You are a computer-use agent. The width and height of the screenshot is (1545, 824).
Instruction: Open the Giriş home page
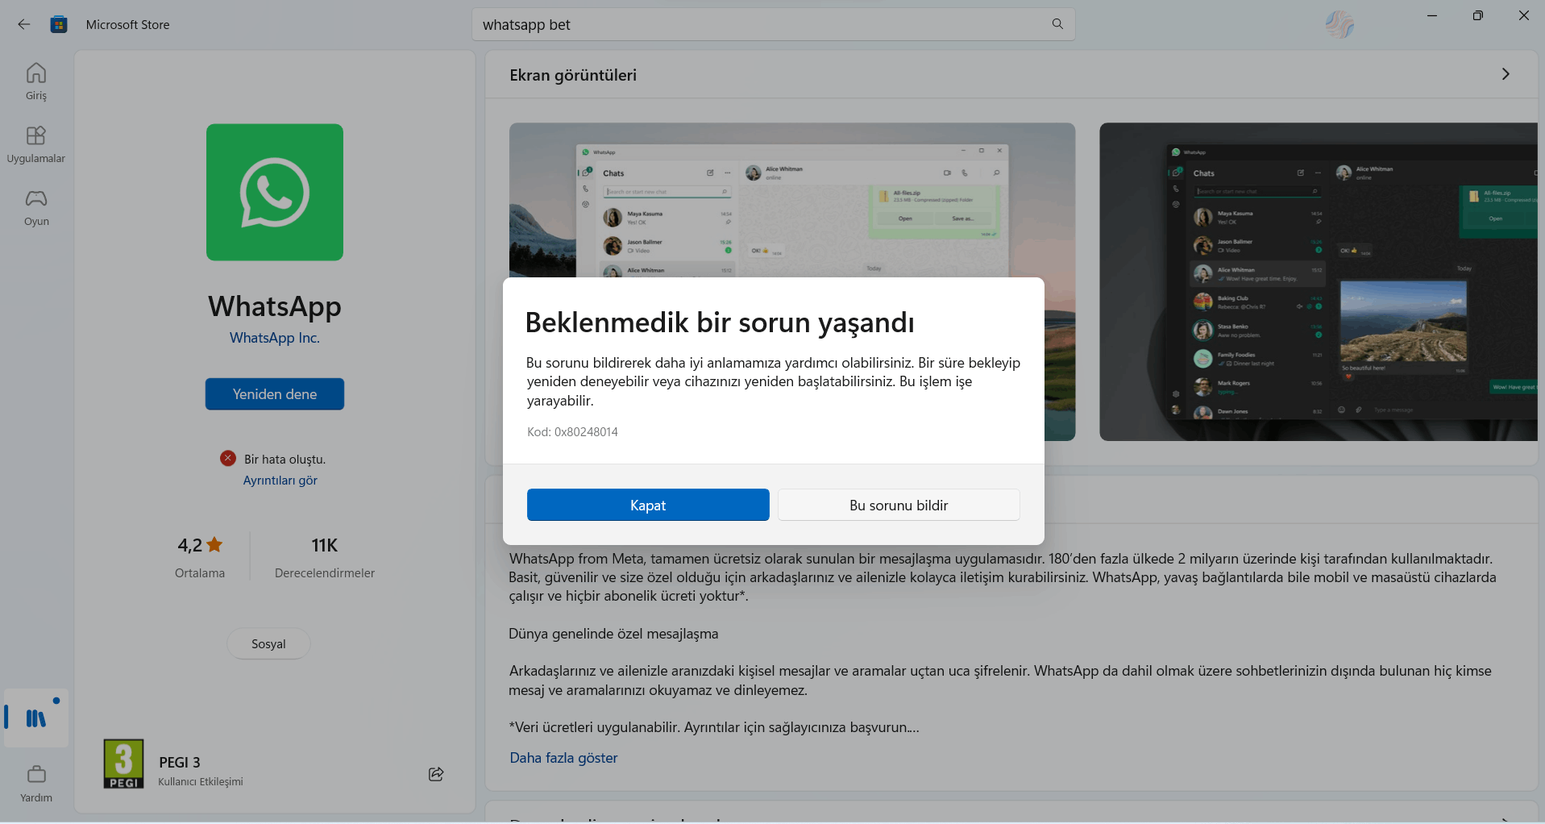36,81
